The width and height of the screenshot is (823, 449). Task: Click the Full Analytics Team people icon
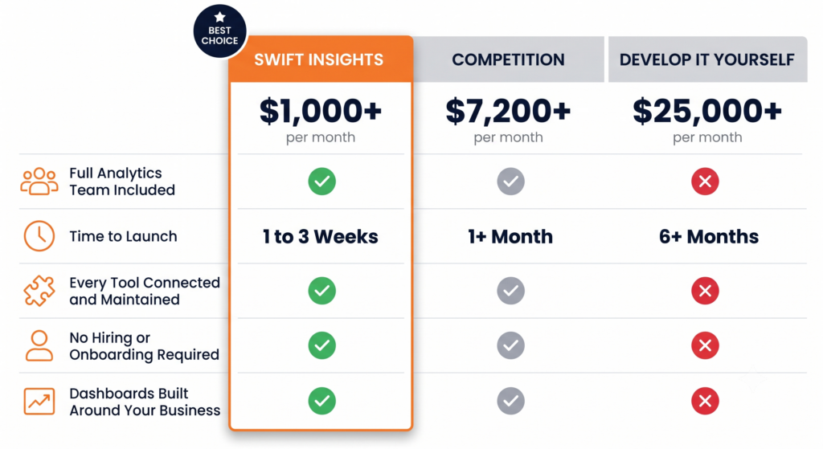point(39,182)
